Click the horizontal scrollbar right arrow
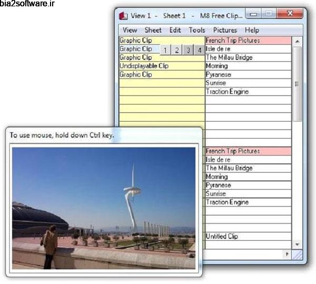 pyautogui.click(x=288, y=254)
